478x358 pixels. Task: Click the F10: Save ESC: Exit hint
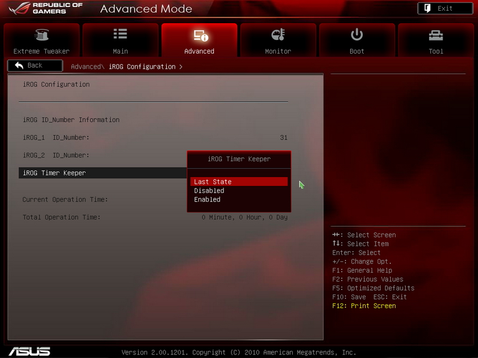pos(369,297)
